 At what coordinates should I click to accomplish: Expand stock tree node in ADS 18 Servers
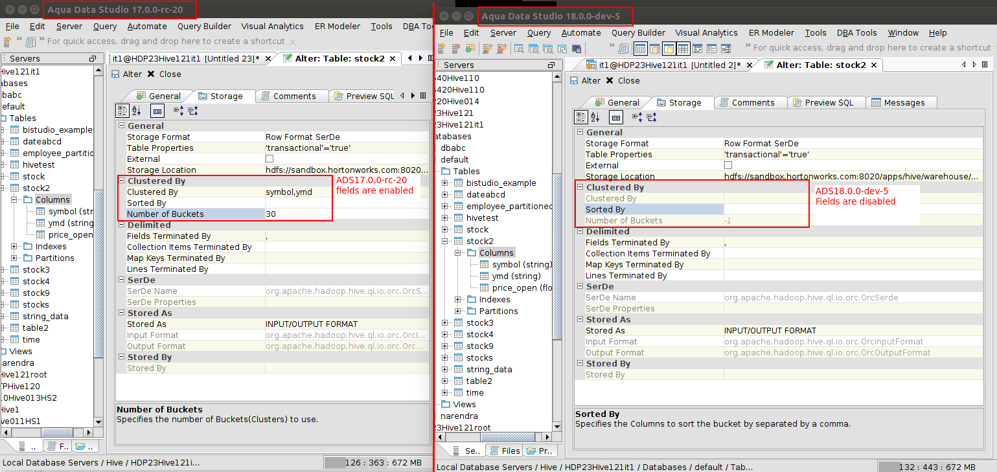(445, 229)
